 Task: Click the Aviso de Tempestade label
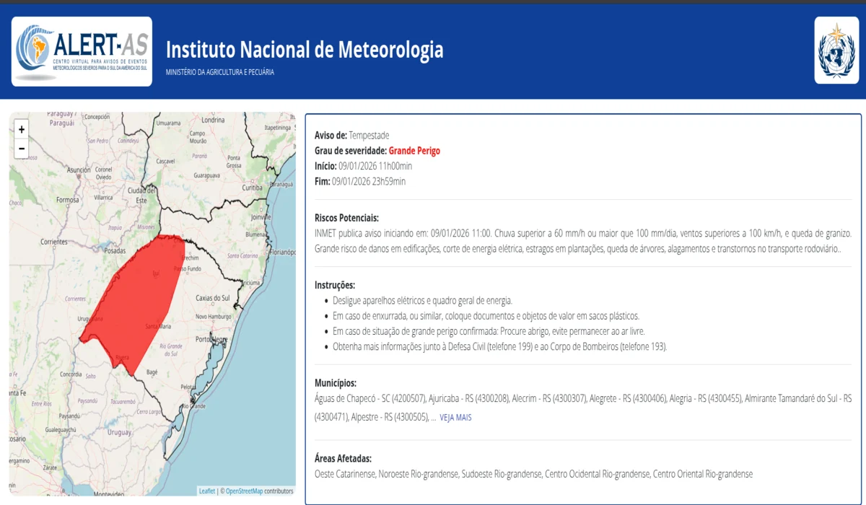[x=351, y=135]
